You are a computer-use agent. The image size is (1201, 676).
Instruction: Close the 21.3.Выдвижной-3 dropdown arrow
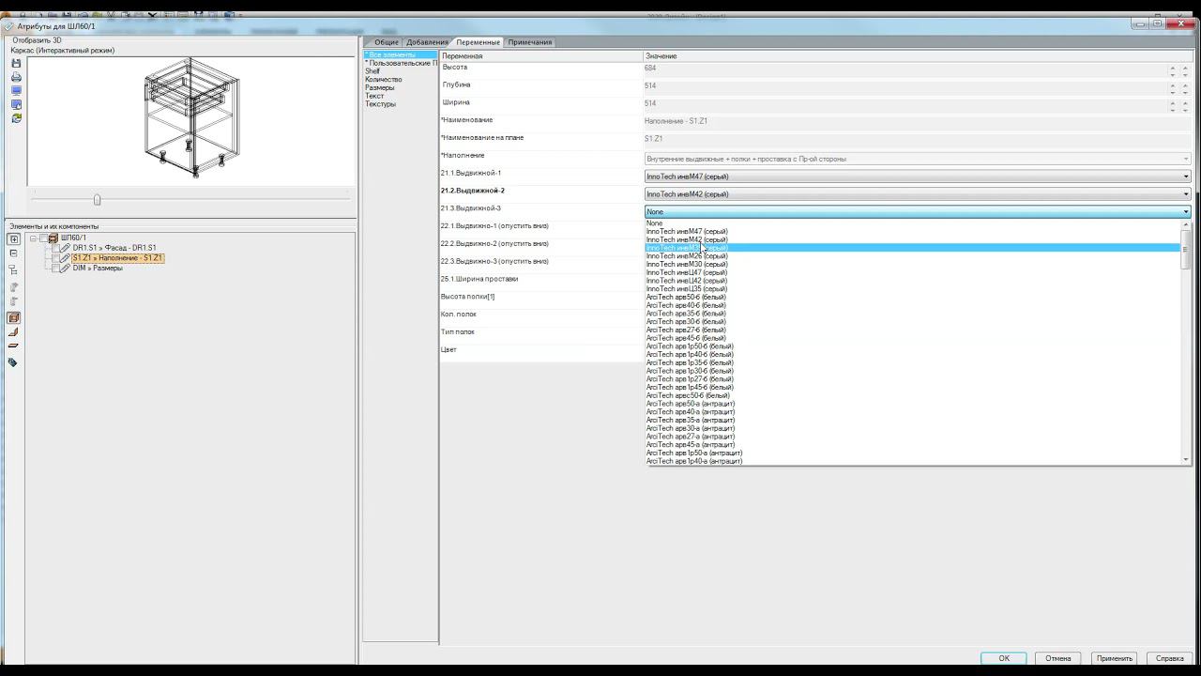tap(1186, 212)
